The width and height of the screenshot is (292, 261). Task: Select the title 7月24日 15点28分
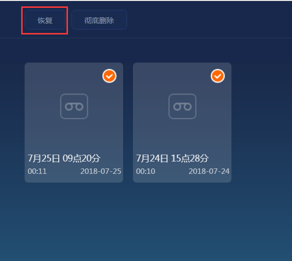click(x=172, y=159)
